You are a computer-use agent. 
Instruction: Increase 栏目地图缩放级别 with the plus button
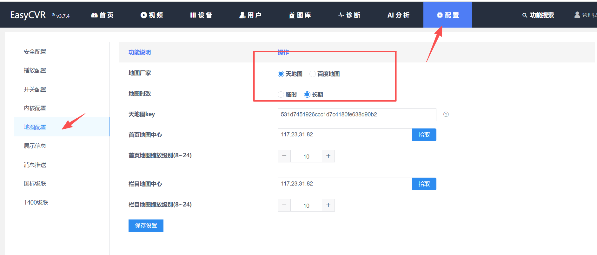click(x=328, y=205)
